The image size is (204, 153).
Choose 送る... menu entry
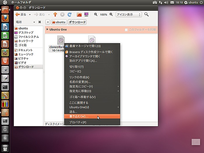(x=92, y=112)
